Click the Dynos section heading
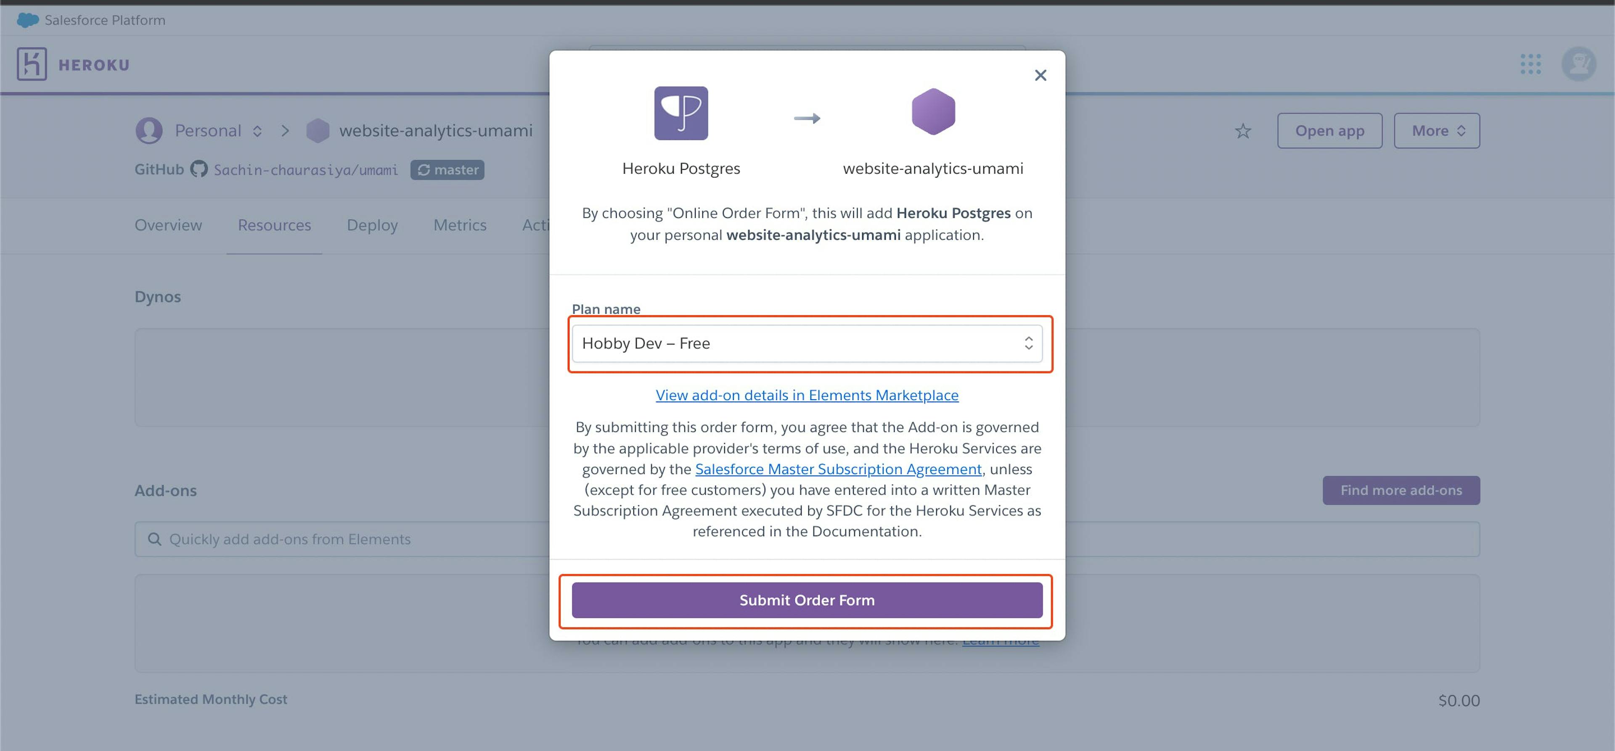Screen dimensions: 1615x751 click(x=157, y=297)
